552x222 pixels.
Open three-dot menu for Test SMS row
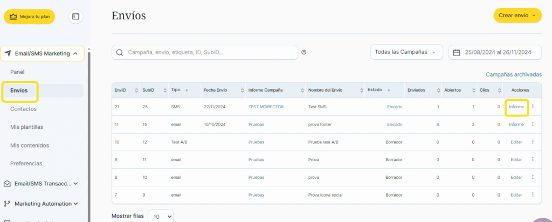click(x=533, y=107)
